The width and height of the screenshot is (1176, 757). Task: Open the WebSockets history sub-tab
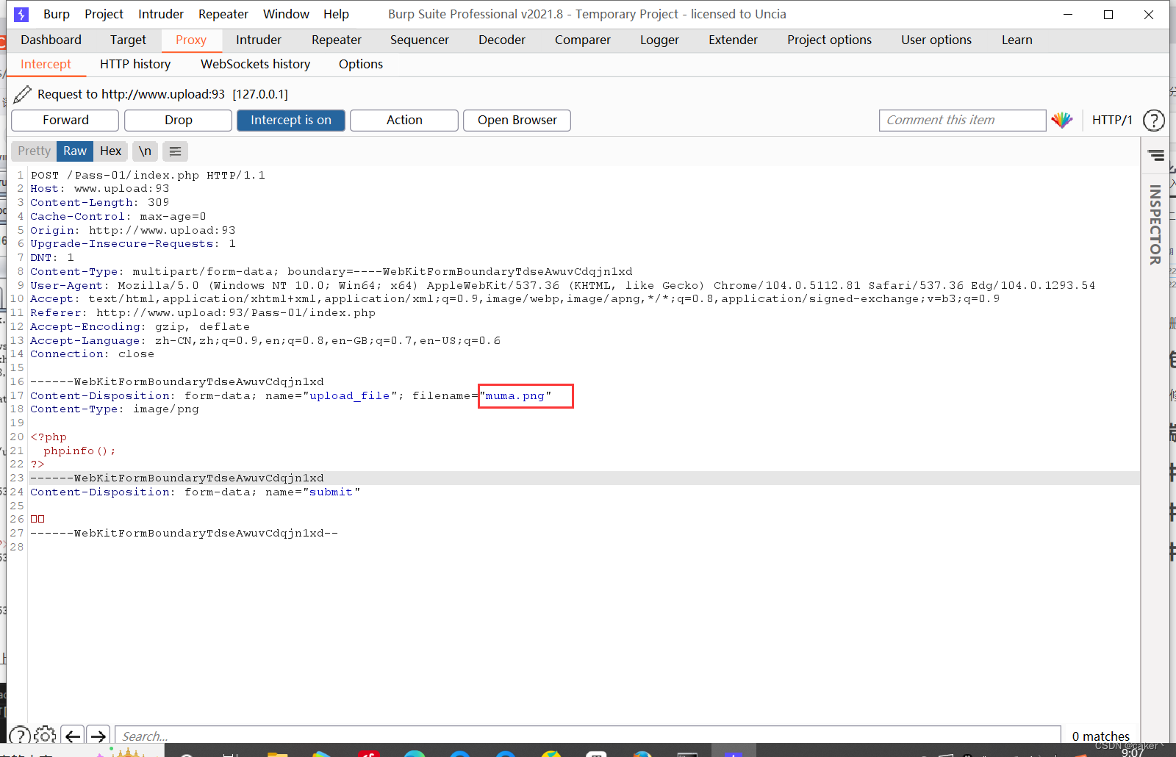click(x=256, y=65)
